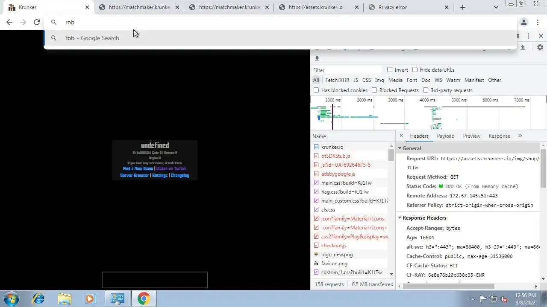Click Watch on Twitch link

(171, 168)
